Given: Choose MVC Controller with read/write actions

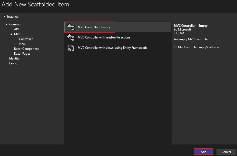Looking at the screenshot, I should [118, 37].
